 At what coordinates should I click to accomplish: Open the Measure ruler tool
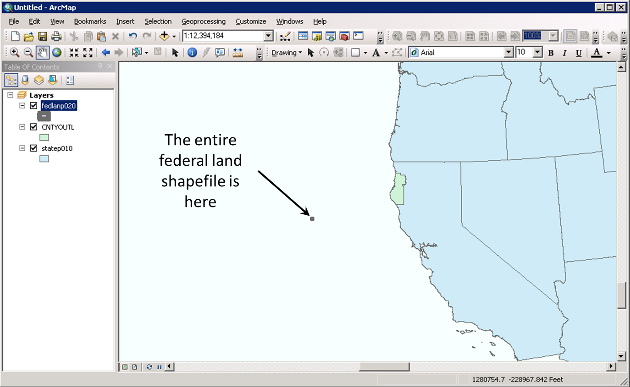click(x=238, y=52)
